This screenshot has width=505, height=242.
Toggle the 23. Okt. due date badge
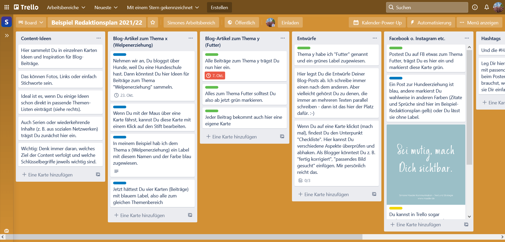[x=124, y=95]
